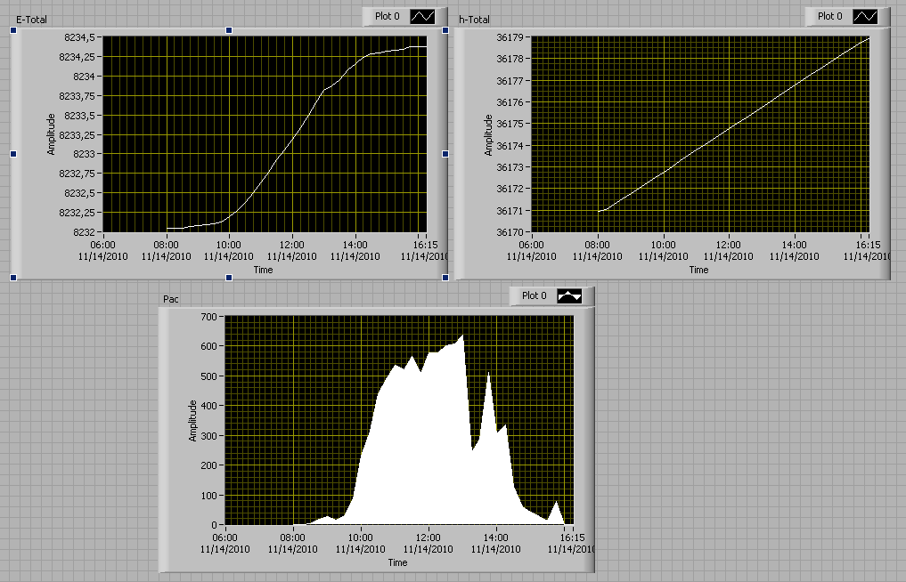
Task: Click the bottom-left selection handle of E-Total graph
Action: pyautogui.click(x=14, y=278)
